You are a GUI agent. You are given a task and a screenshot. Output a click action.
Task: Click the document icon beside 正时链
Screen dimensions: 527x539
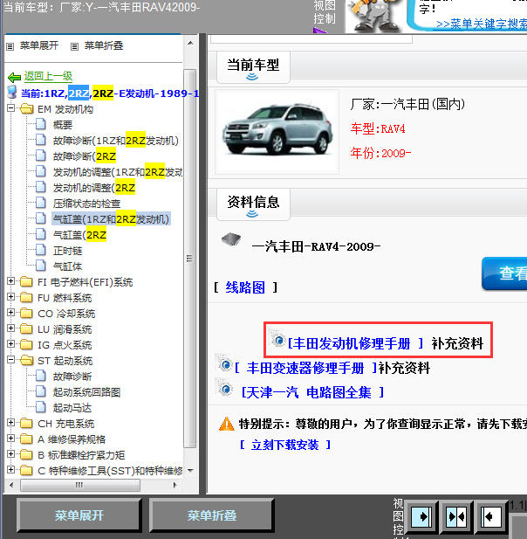pos(41,250)
